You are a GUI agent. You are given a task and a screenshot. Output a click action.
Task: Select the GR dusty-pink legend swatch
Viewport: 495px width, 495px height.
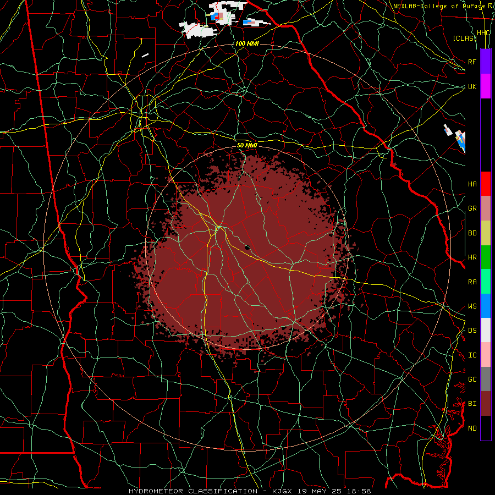tap(486, 208)
